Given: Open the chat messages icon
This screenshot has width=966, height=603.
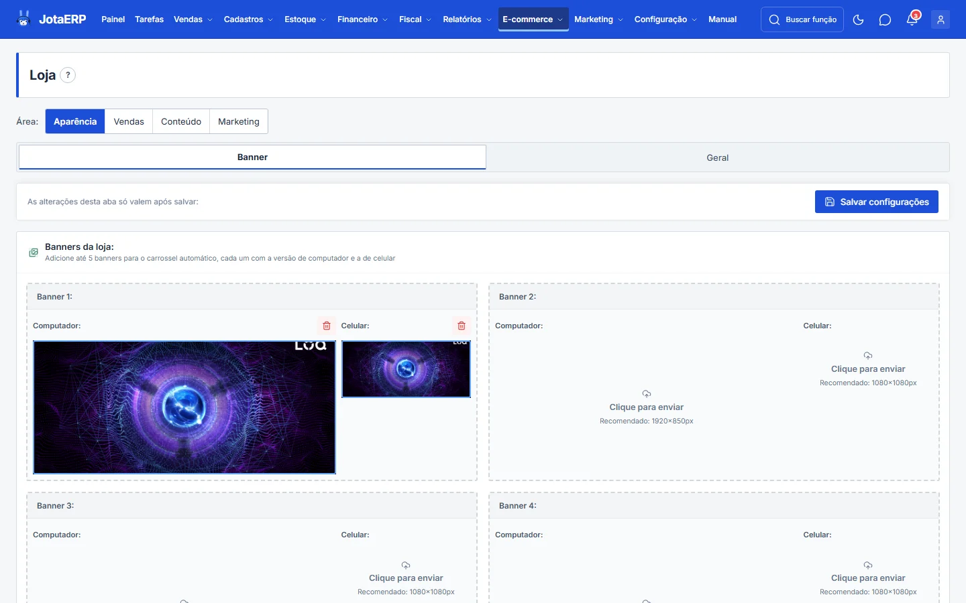Looking at the screenshot, I should (x=885, y=19).
